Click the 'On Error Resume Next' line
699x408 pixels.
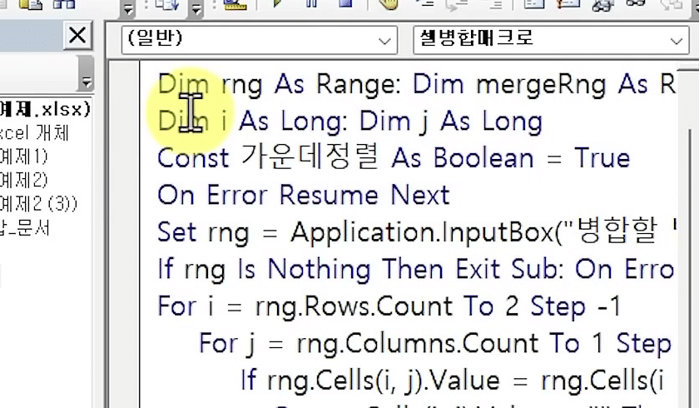point(303,195)
